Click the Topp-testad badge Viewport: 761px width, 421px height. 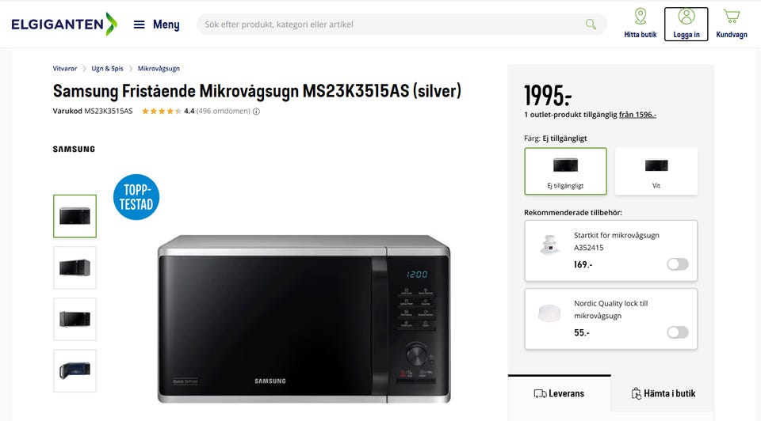click(x=136, y=197)
